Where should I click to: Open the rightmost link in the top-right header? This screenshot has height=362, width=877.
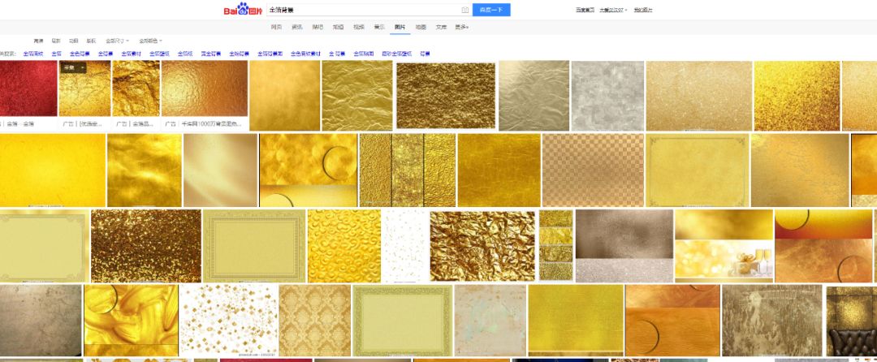pos(643,10)
